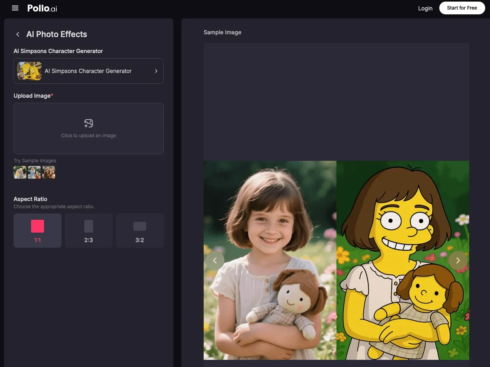Click the AI Photo Effects heading
490x367 pixels.
click(57, 34)
